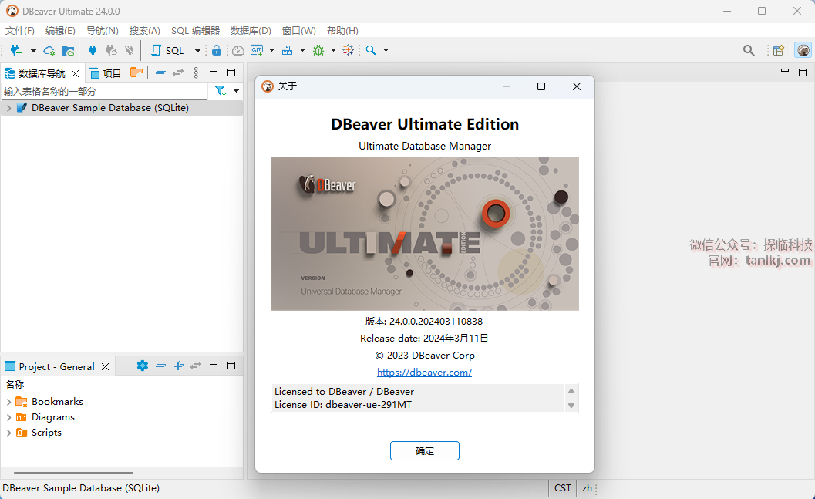Click the dashboard gauge toolbar icon

coord(237,50)
